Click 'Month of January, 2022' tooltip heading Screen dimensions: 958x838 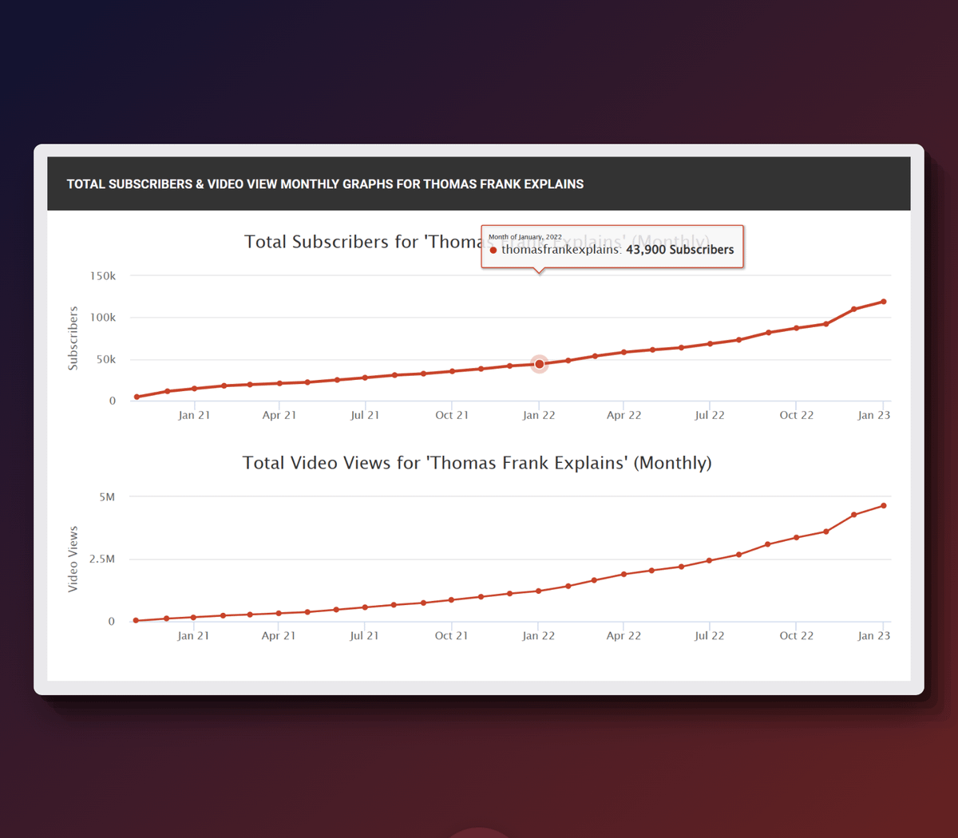[x=525, y=237]
